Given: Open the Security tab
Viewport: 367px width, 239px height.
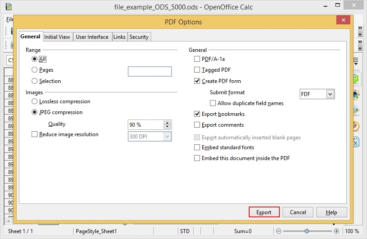Looking at the screenshot, I should click(139, 37).
